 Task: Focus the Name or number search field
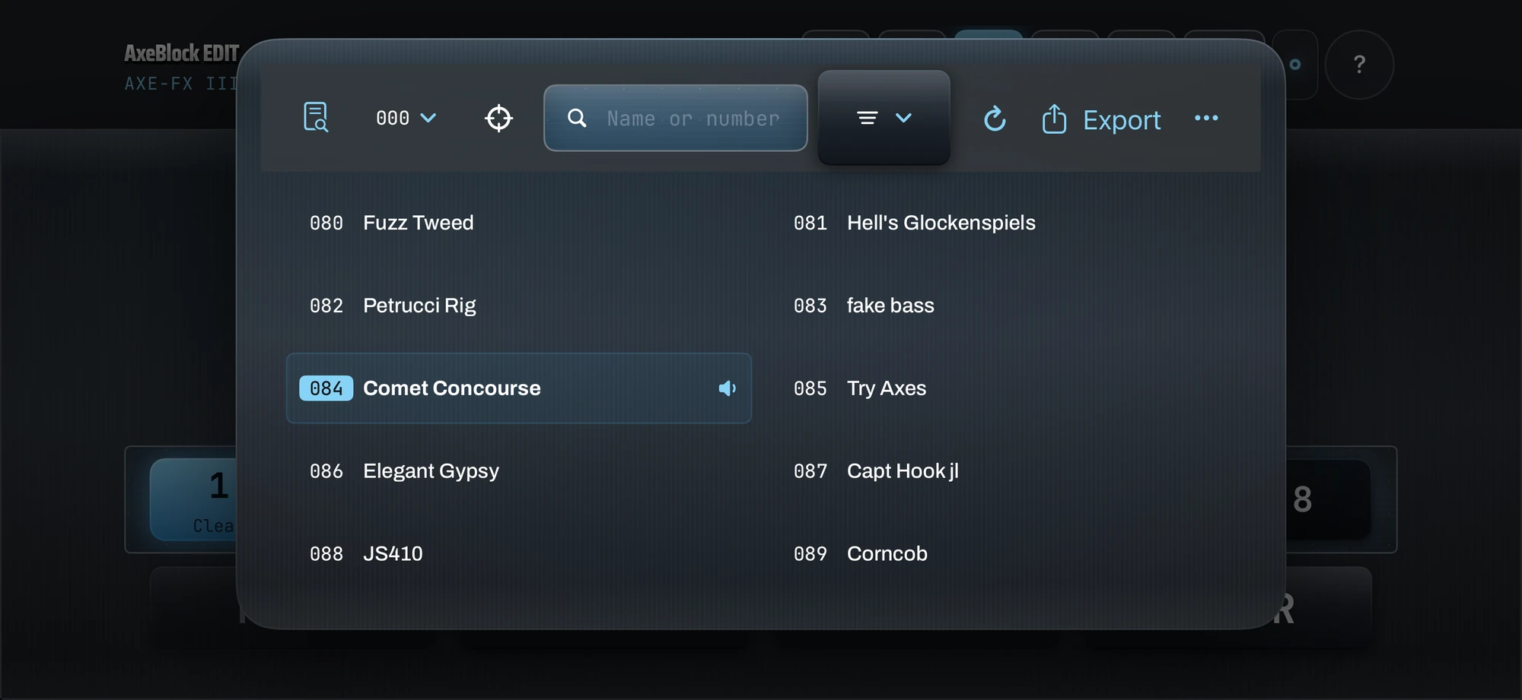coord(676,118)
